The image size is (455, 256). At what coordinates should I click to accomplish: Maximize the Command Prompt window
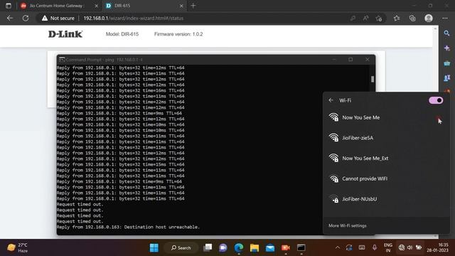tap(350, 60)
